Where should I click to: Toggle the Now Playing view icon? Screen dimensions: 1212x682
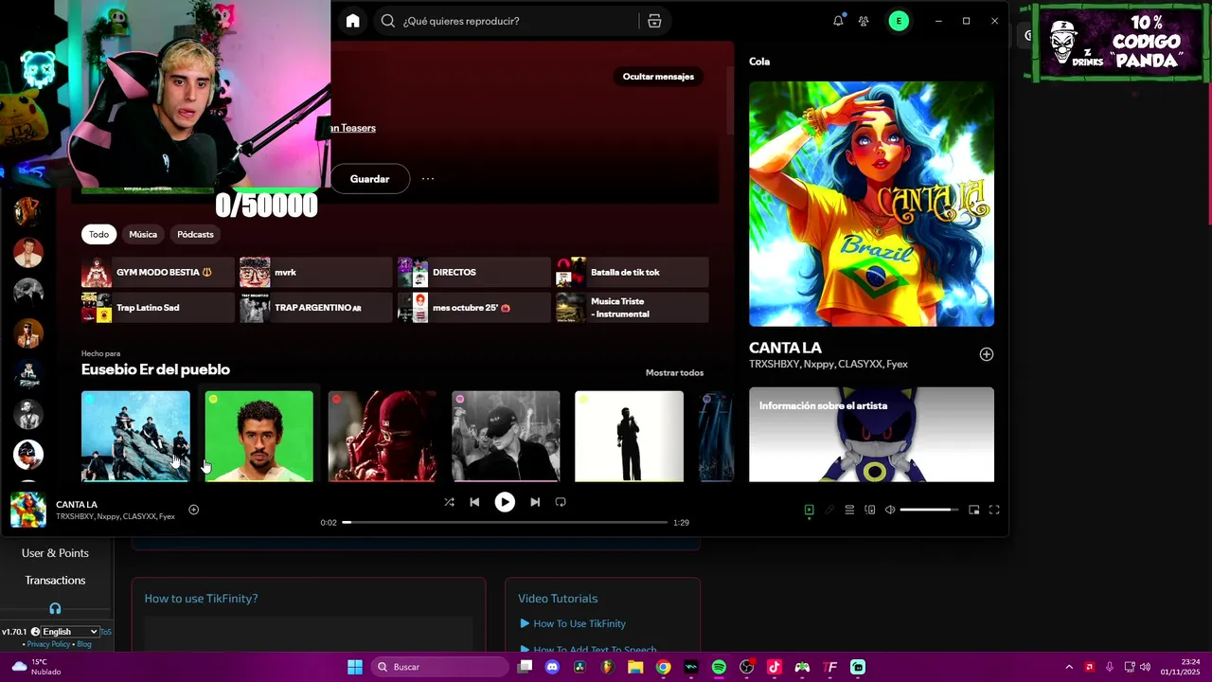(x=809, y=510)
